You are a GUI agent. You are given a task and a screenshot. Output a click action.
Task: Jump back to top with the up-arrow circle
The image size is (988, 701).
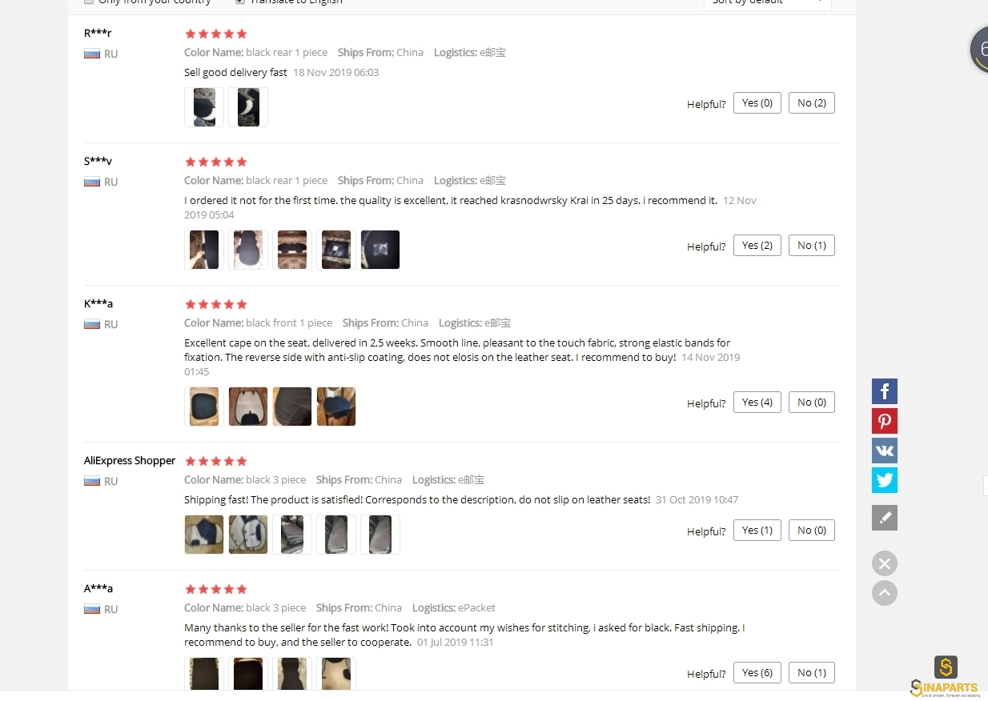tap(885, 593)
